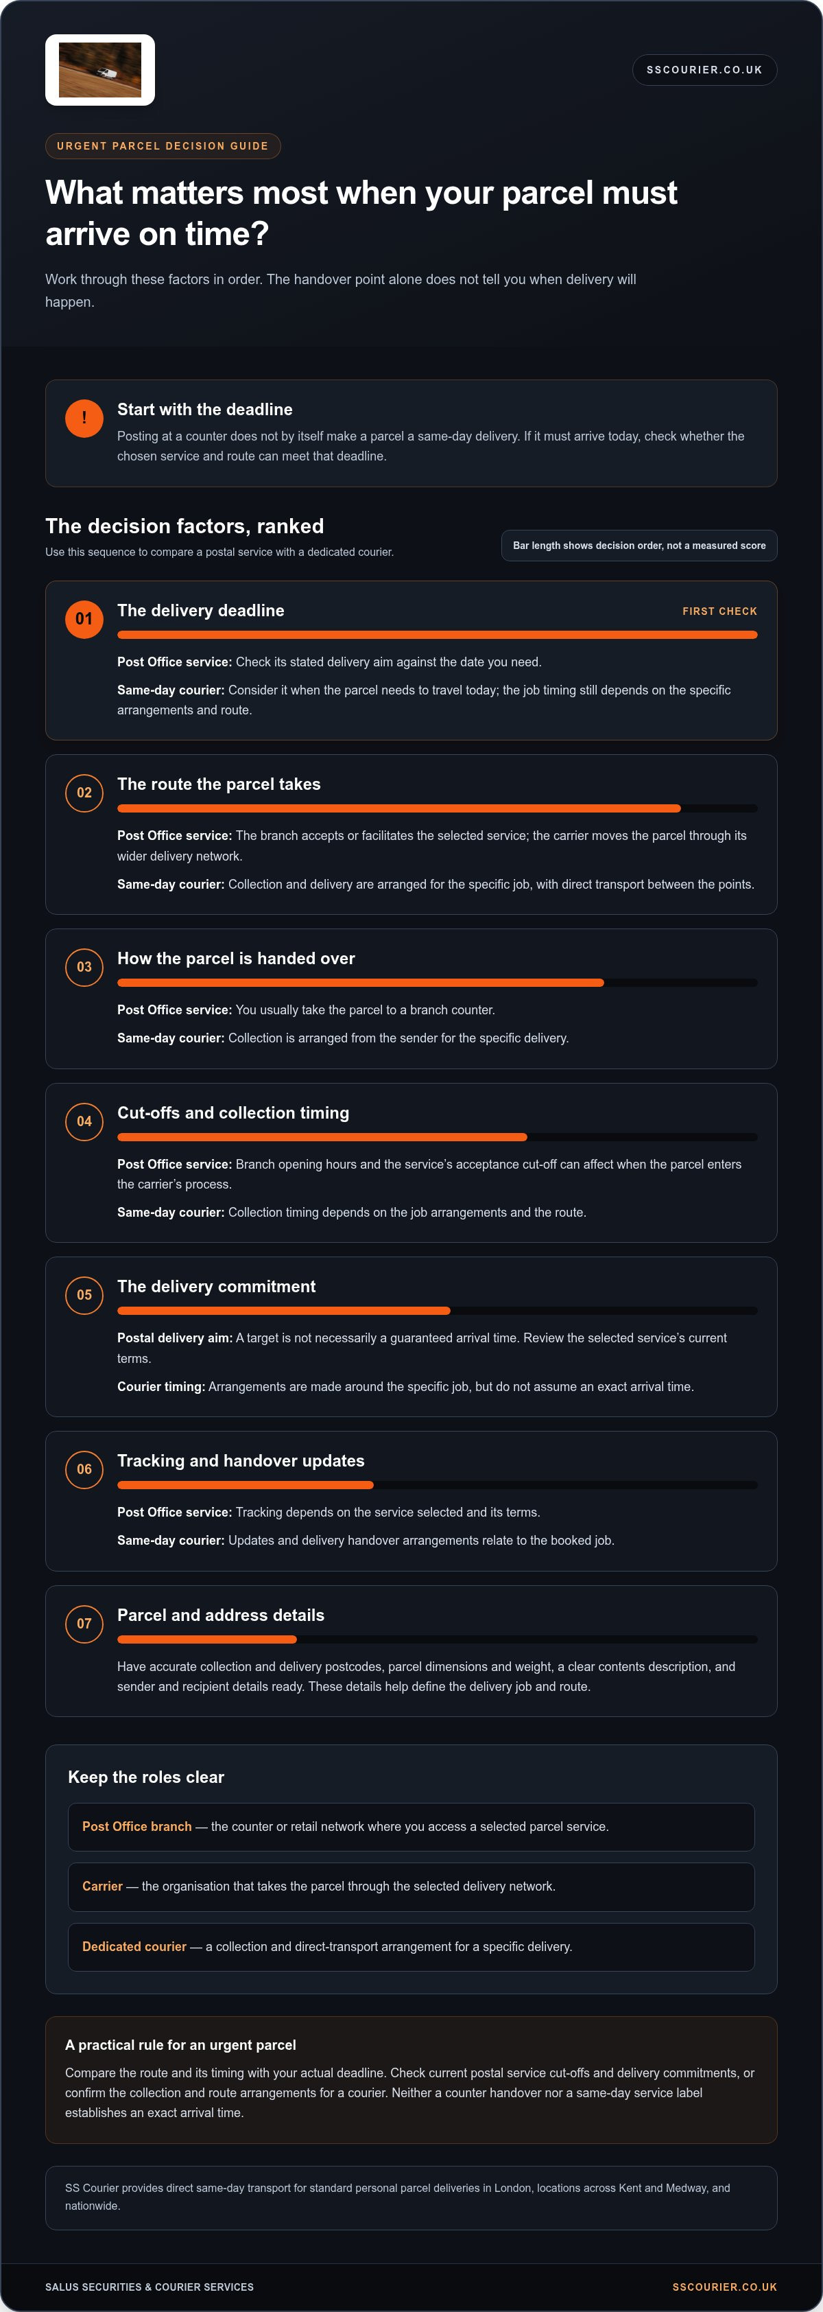Click the 06 circle for tracking updates
The image size is (823, 2312).
[x=84, y=1470]
